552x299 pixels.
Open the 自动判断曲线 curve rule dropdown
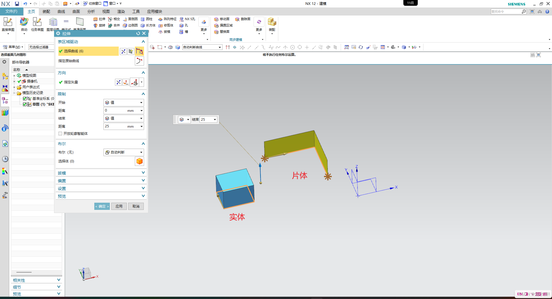(x=202, y=47)
